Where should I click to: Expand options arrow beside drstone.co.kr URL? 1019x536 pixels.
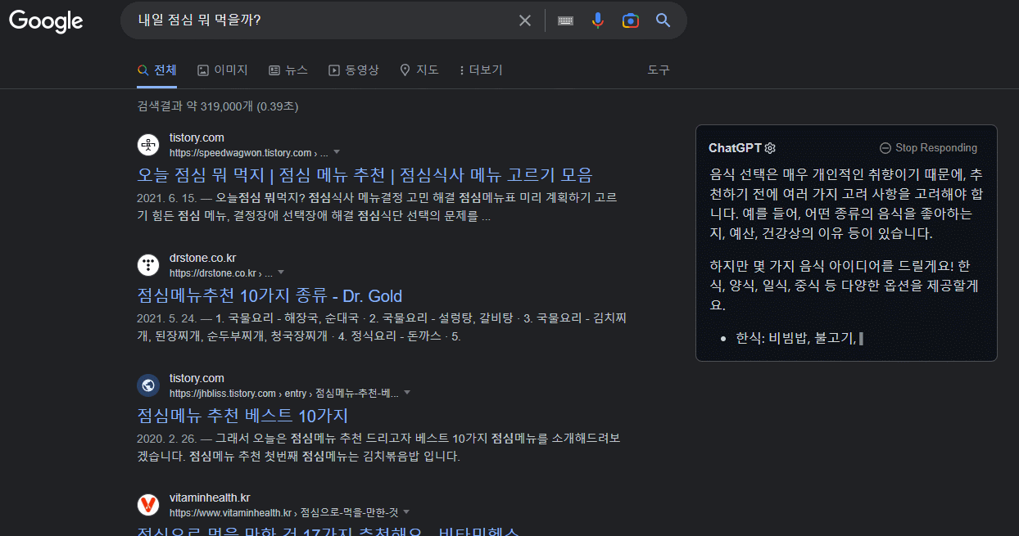pyautogui.click(x=281, y=273)
